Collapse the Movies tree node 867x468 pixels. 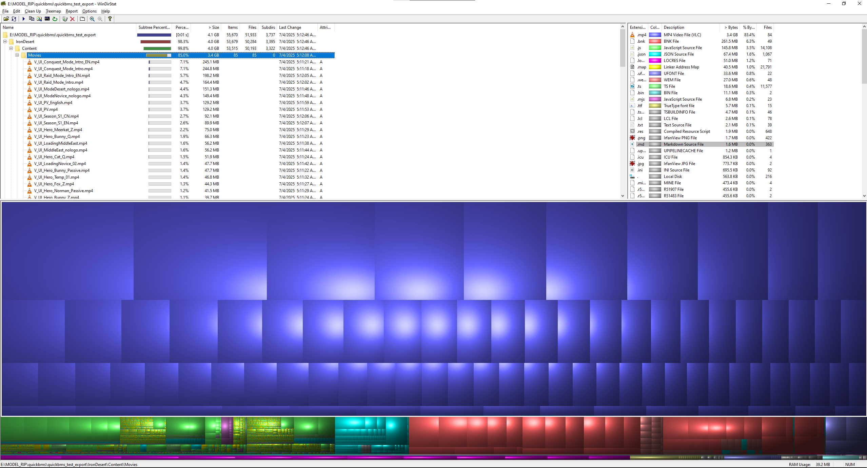pos(17,55)
